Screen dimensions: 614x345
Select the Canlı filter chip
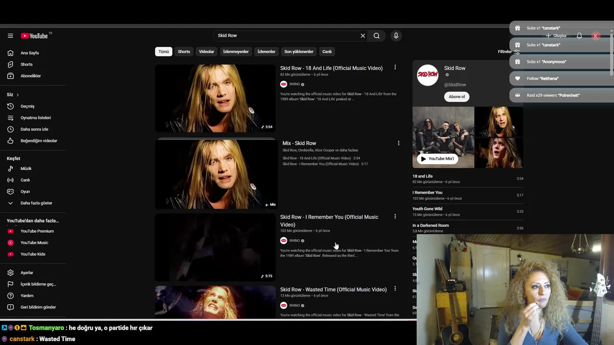pos(327,51)
